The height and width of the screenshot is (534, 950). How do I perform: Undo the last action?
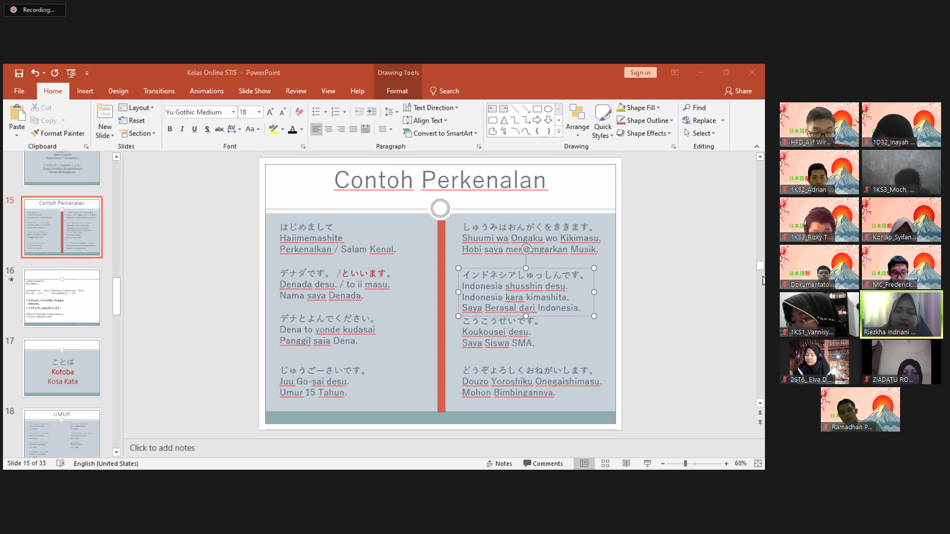(x=35, y=73)
